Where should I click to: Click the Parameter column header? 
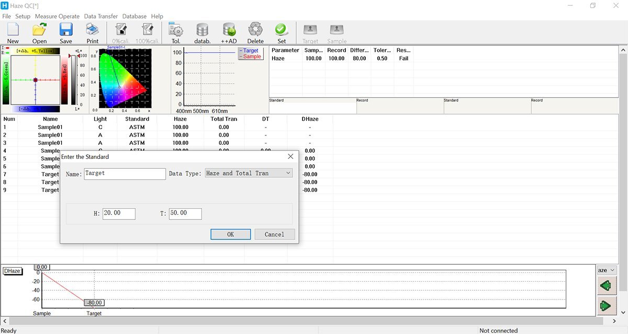(x=286, y=50)
